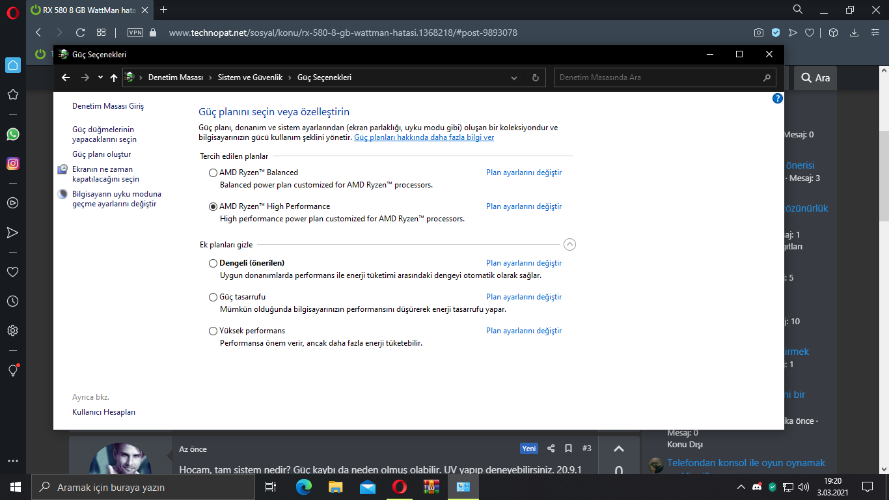The height and width of the screenshot is (500, 889).
Task: Select AMD Ryzen High Performance radio button
Action: click(213, 207)
